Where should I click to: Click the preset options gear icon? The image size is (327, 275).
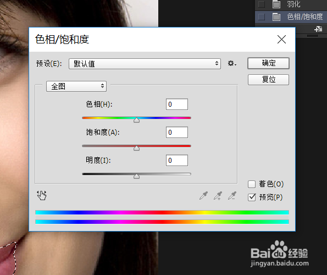(232, 63)
